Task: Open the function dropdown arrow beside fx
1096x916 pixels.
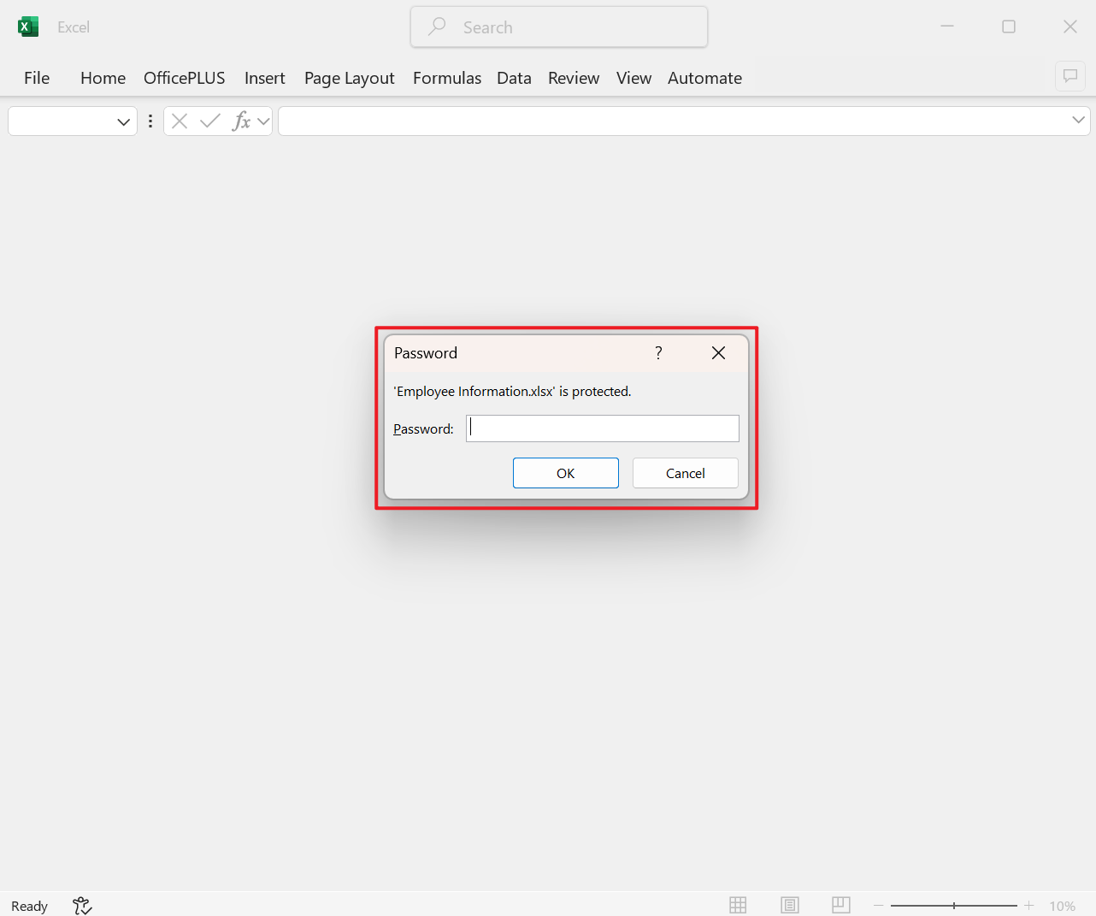Action: click(x=262, y=120)
